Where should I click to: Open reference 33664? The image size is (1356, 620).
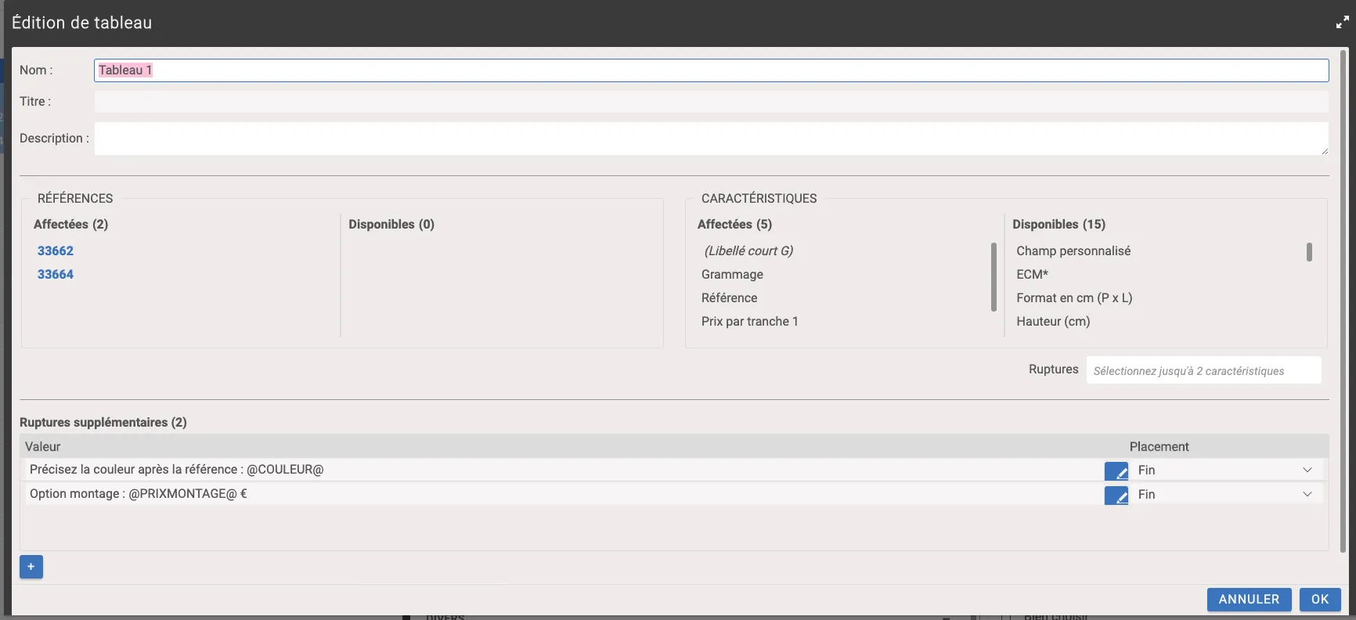coord(56,275)
